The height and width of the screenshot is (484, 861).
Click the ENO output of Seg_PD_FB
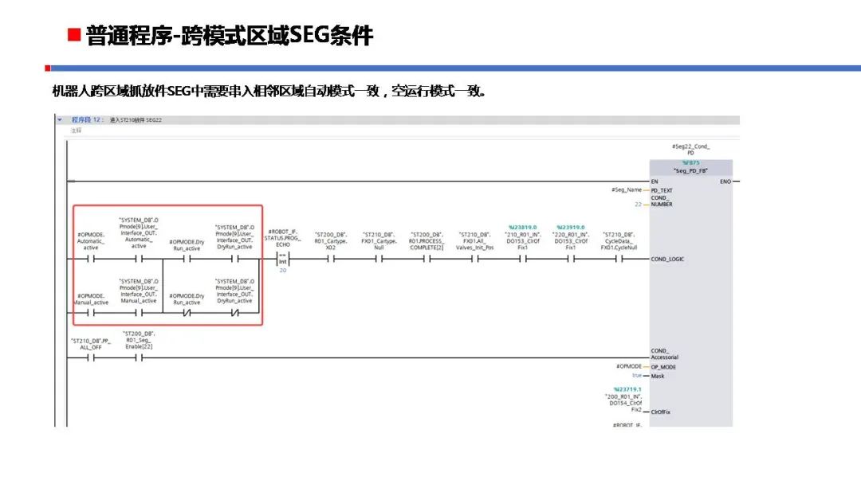(x=725, y=181)
